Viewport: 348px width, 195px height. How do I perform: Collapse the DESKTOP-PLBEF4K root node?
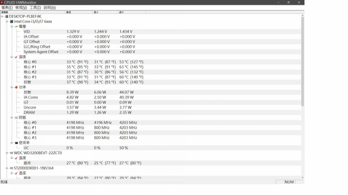pyautogui.click(x=2, y=16)
